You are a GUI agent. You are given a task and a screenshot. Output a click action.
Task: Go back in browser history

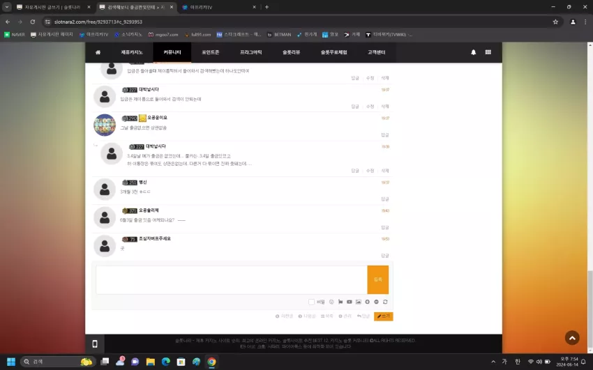[x=8, y=22]
